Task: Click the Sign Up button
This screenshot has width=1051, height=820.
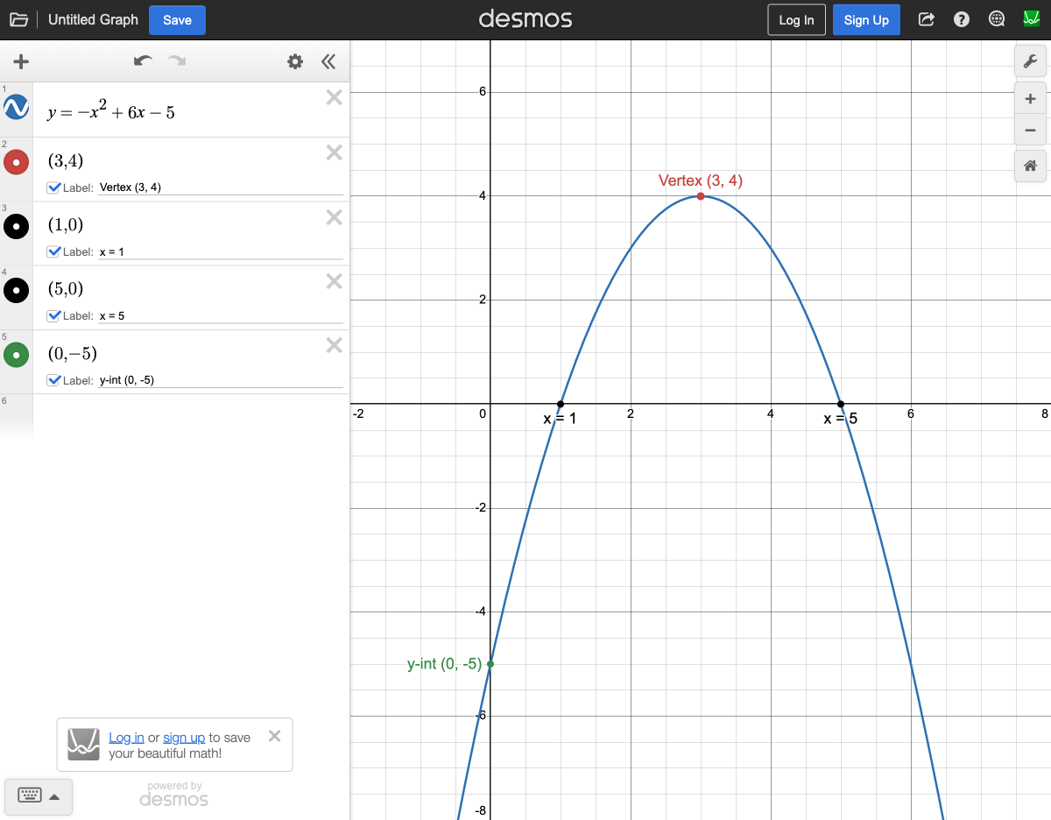Action: pyautogui.click(x=866, y=20)
